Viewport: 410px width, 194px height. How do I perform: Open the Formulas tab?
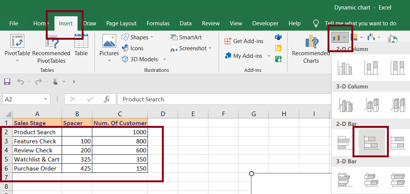pos(158,23)
